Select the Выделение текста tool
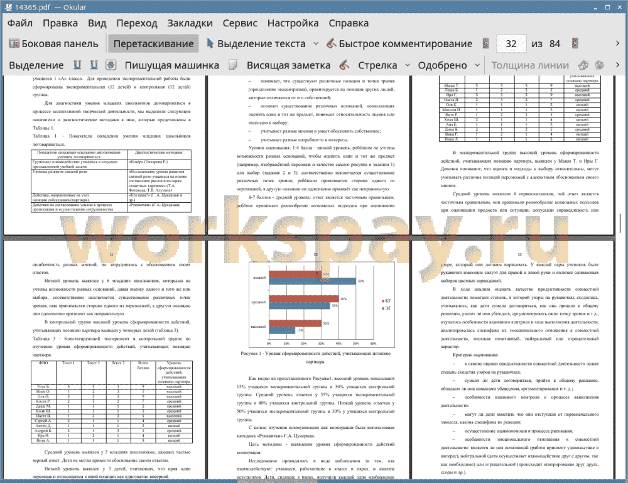628x483 pixels. (256, 44)
